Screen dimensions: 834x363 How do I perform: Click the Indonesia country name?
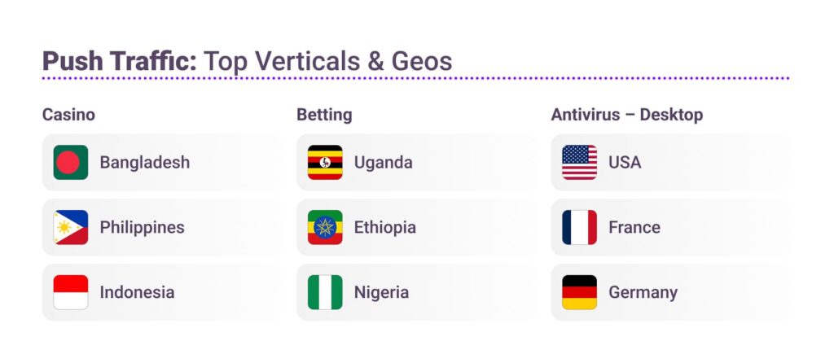tap(137, 292)
